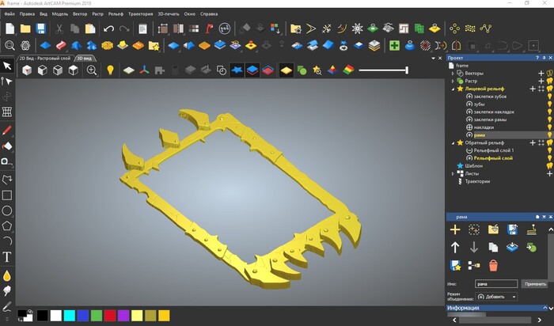The width and height of the screenshot is (554, 326).
Task: Collapse the Лицевой рельеф tree node
Action: pos(453,89)
